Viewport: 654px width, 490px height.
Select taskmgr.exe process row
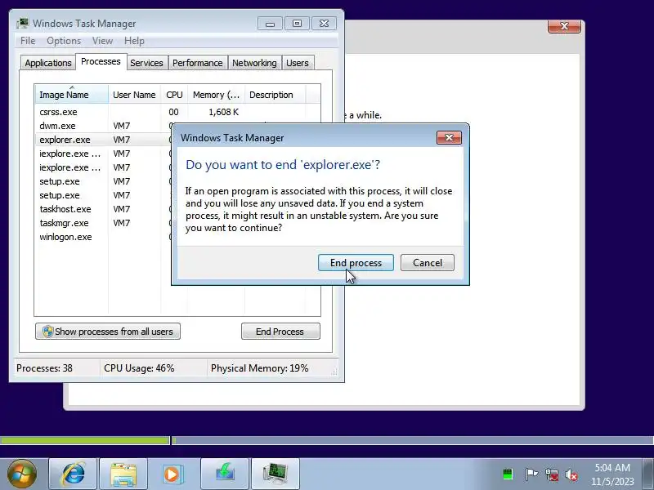104,223
